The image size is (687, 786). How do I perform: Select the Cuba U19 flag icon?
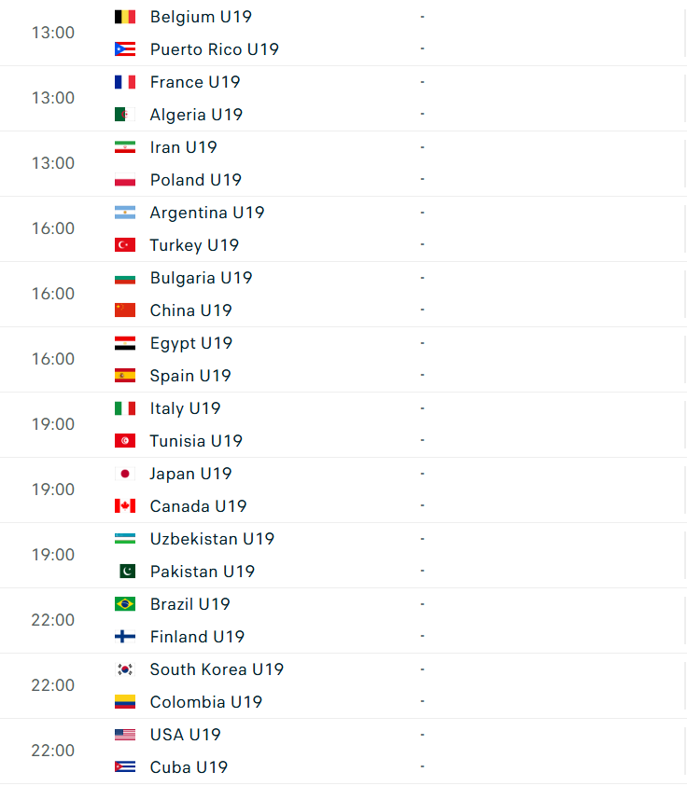pyautogui.click(x=125, y=767)
